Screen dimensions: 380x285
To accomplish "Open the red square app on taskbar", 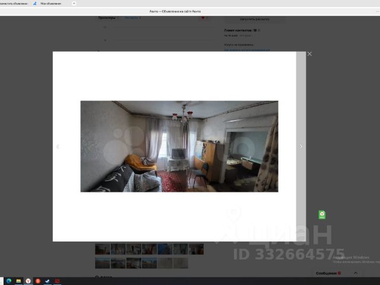I will [x=57, y=281].
